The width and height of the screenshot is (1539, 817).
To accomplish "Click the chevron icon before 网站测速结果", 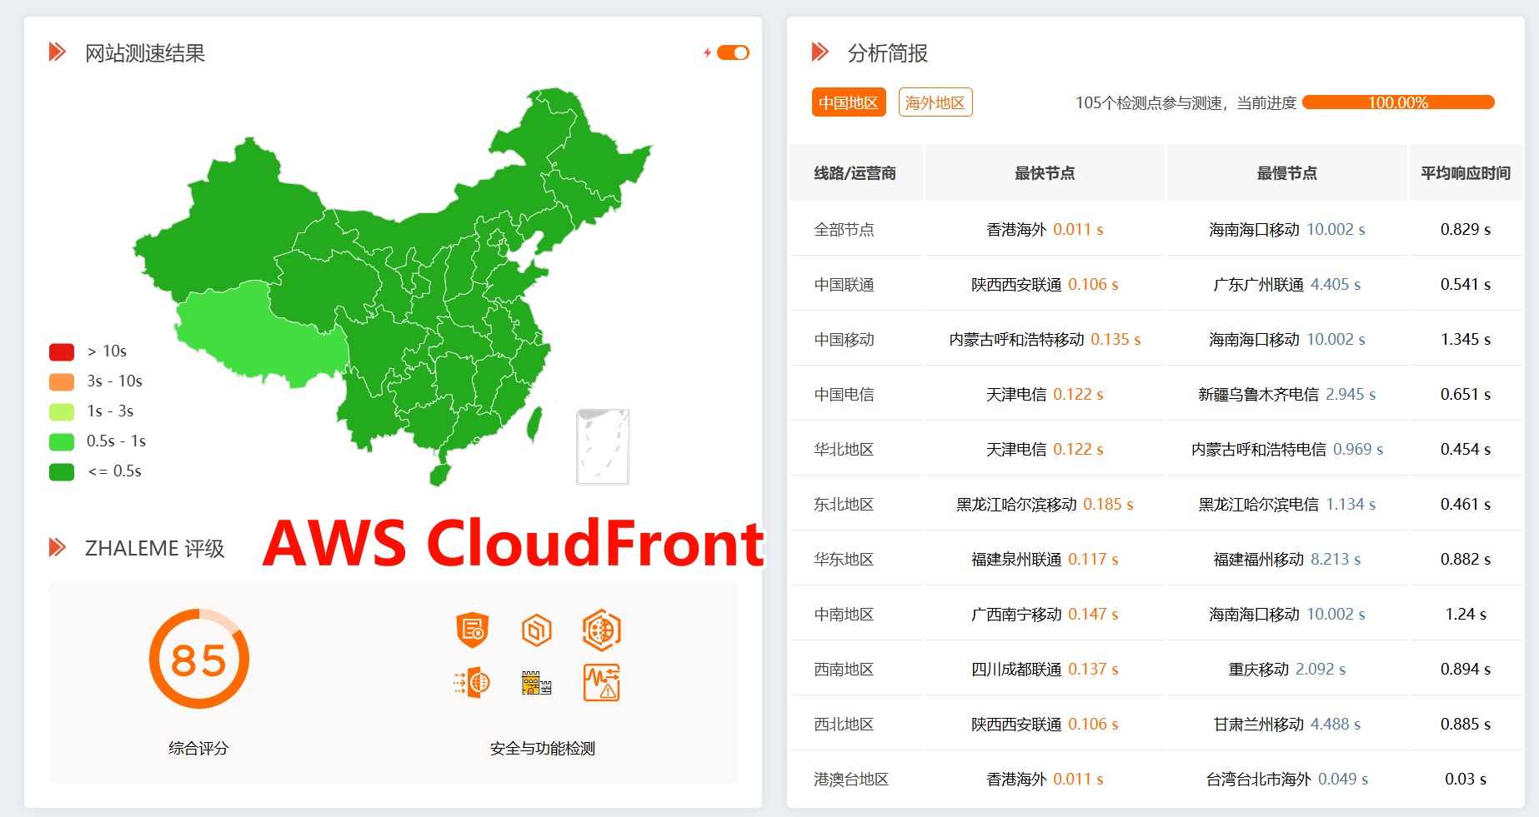I will tap(58, 52).
